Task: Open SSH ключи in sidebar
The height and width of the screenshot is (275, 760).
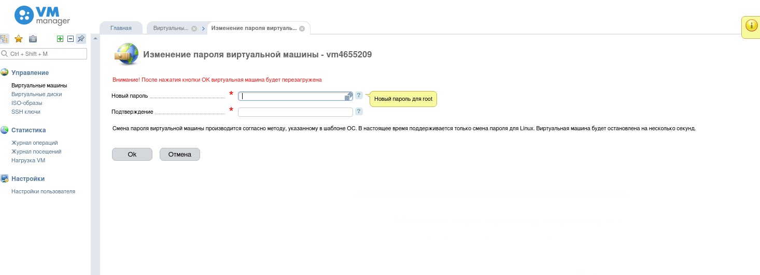Action: click(26, 112)
